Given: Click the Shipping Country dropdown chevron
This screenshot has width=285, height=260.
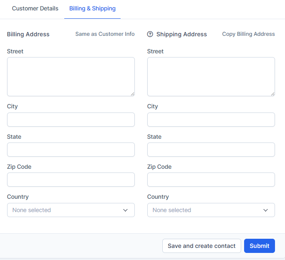Looking at the screenshot, I should (265, 210).
